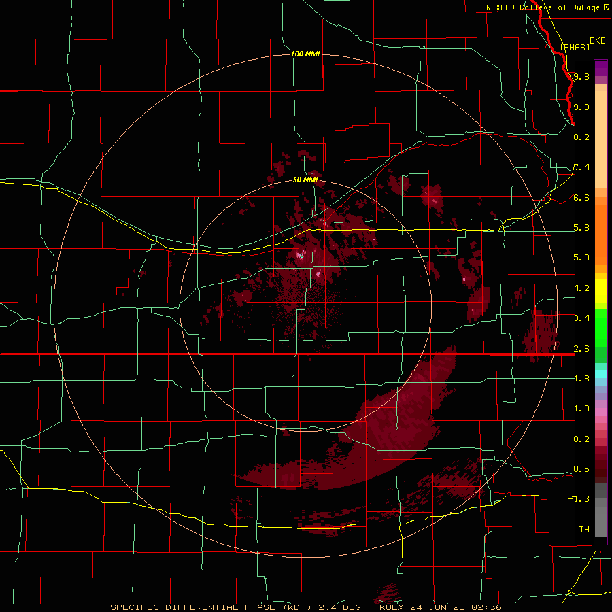Viewport: 612px width, 612px height.
Task: Click the 8.2 scale value
Action: pos(581,137)
